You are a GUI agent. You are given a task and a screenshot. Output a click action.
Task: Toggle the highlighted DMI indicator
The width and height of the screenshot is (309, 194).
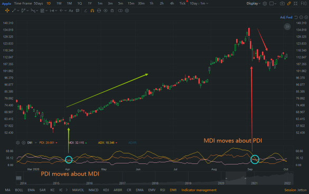tap(173, 190)
